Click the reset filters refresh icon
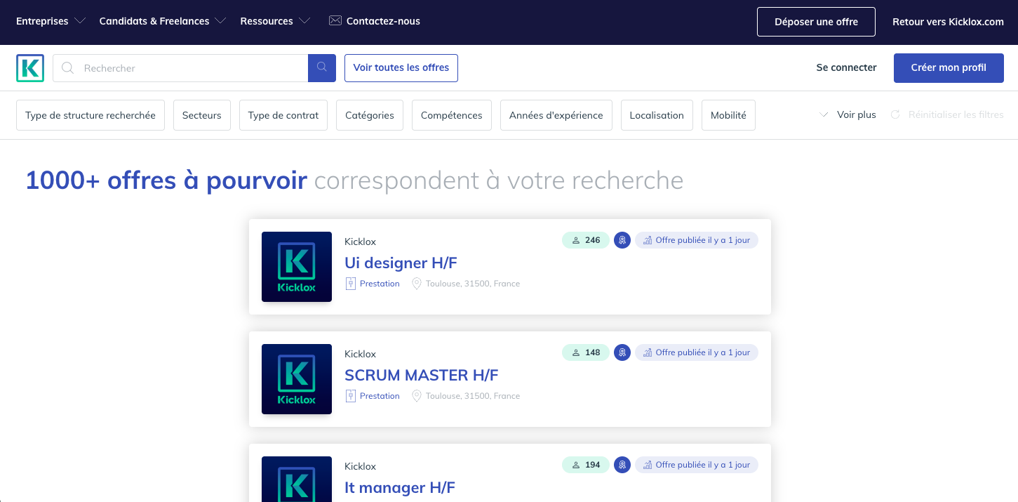 click(x=895, y=114)
